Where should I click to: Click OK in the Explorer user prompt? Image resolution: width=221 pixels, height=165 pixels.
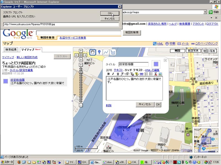pos(110,13)
